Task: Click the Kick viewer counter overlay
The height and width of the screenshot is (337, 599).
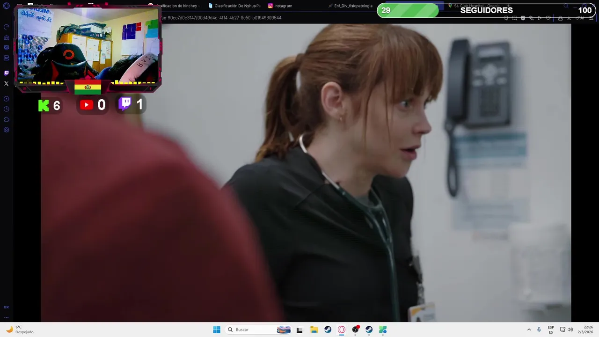Action: pos(49,105)
